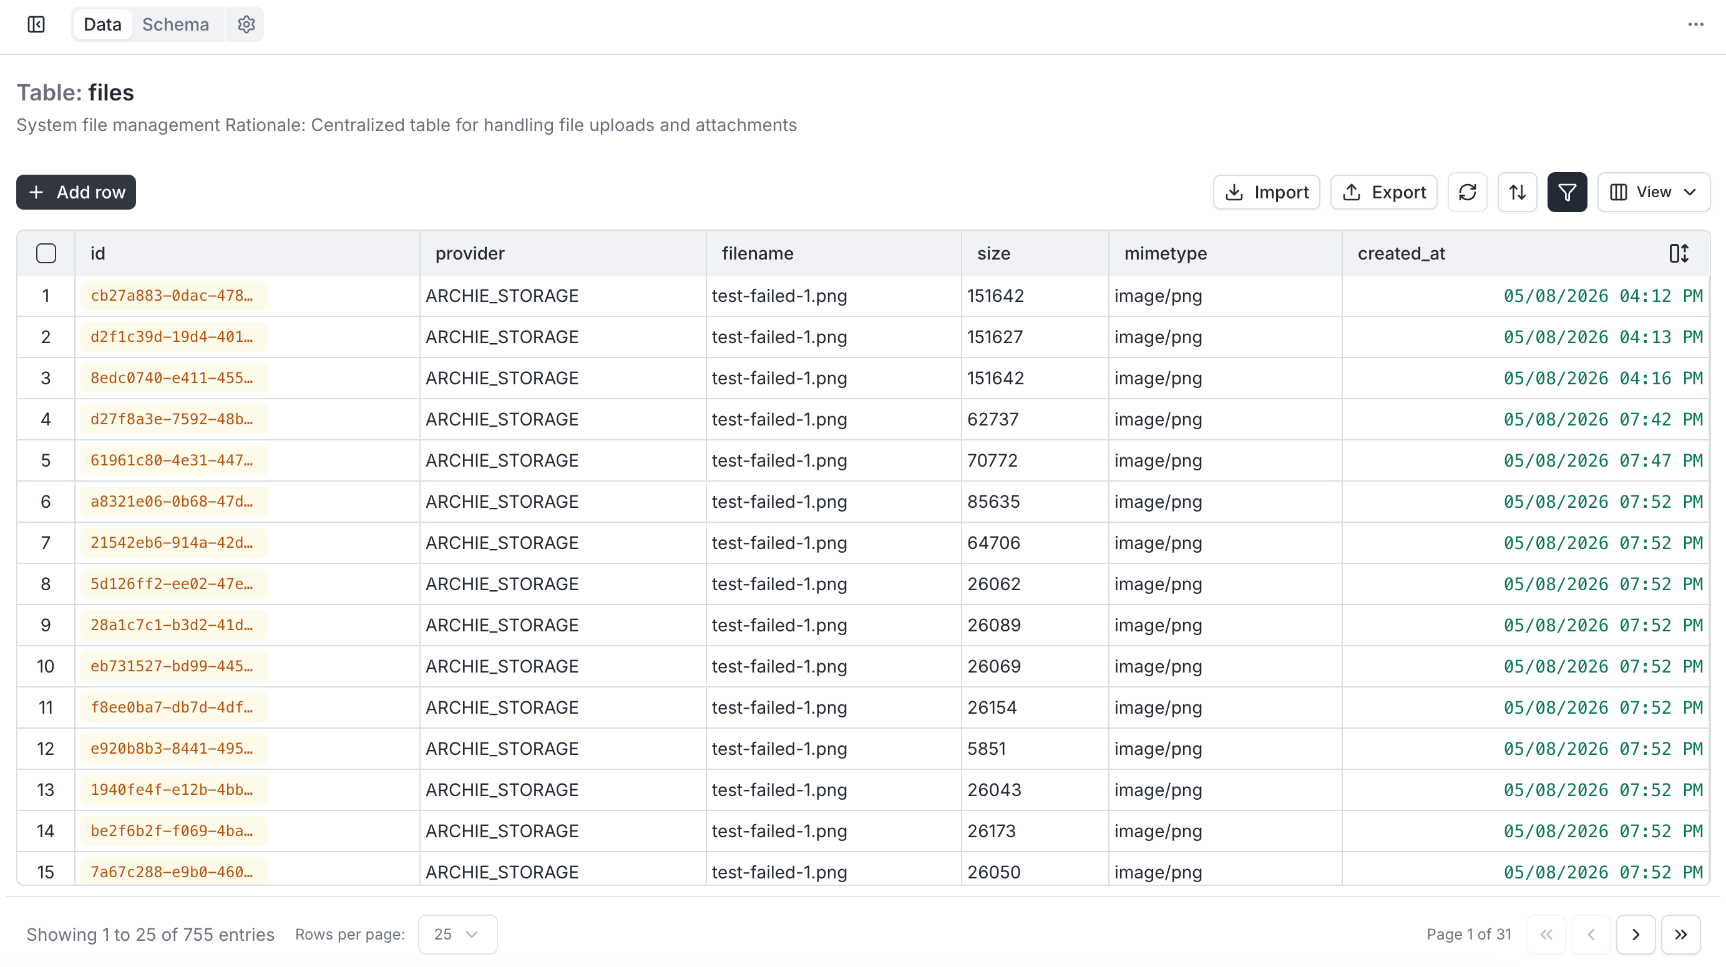Toggle the filter button
Screen dimensions: 1726x967
click(x=1566, y=193)
